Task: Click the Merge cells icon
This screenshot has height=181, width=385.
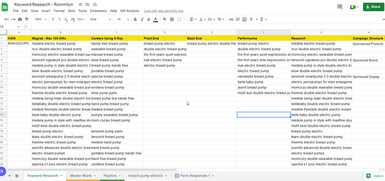Action: pos(179,19)
